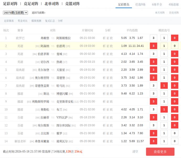Click the 查看更多 button
The height and width of the screenshot is (158, 181).
coord(160,152)
